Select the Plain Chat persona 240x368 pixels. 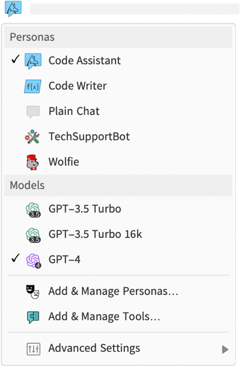(118, 111)
